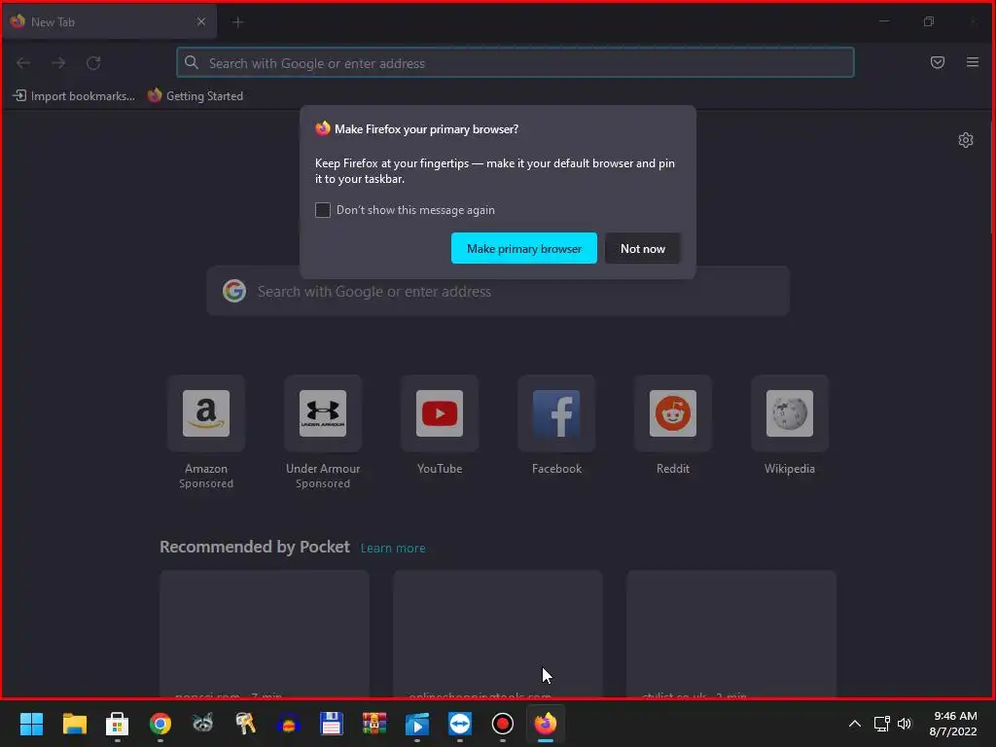Open the Import bookmarks toolbar item
Screen dimensions: 996x747
coord(74,96)
